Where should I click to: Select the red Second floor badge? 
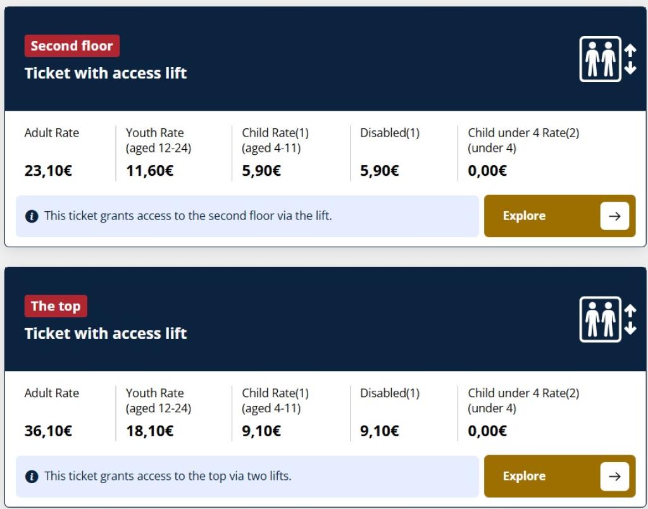tap(72, 46)
